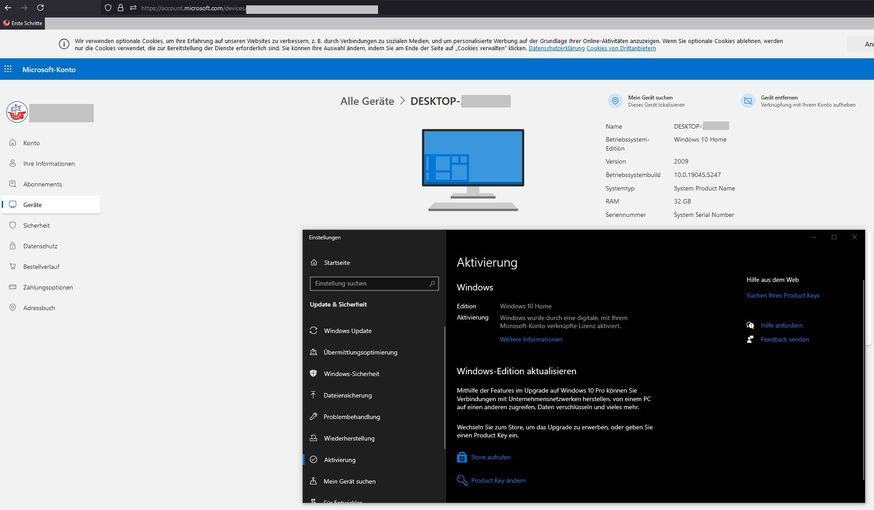
Task: Click the Weitere Informationen link
Action: pyautogui.click(x=531, y=339)
